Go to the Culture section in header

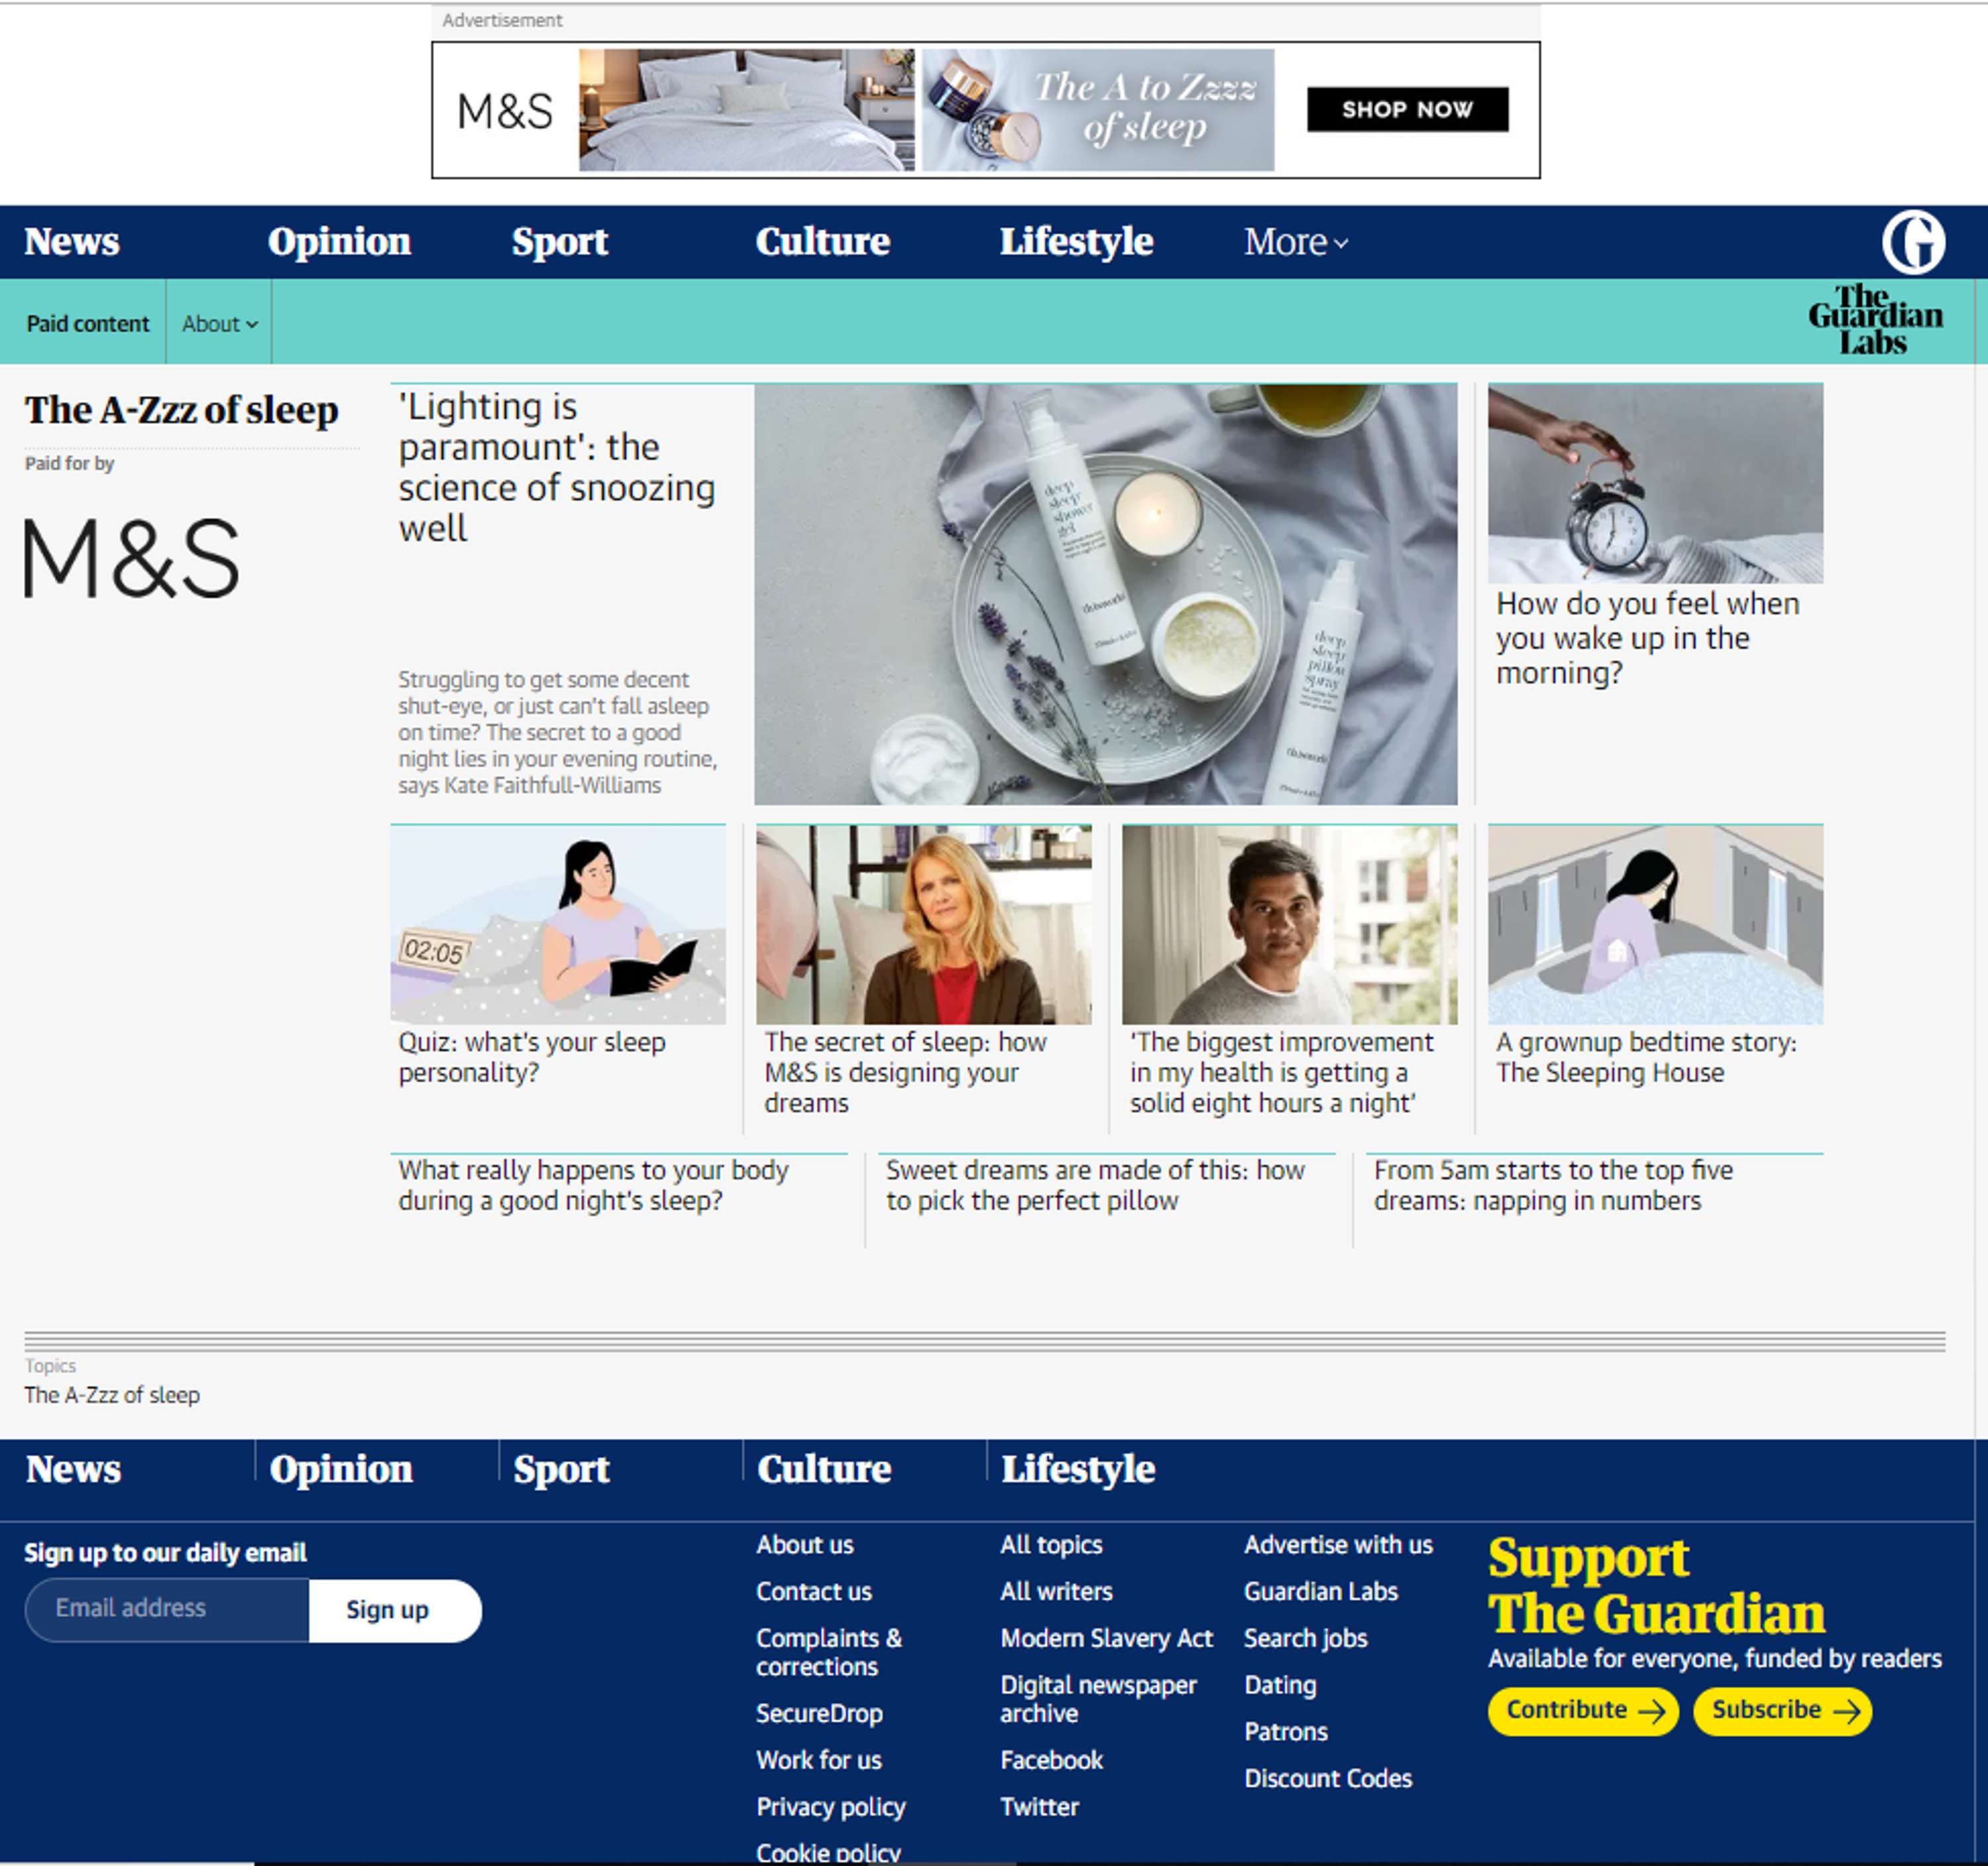(x=823, y=242)
